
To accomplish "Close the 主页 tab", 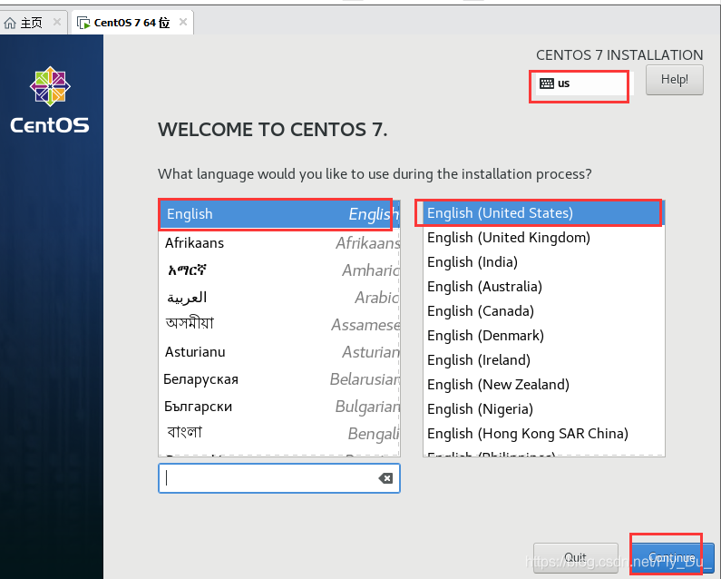I will 57,22.
